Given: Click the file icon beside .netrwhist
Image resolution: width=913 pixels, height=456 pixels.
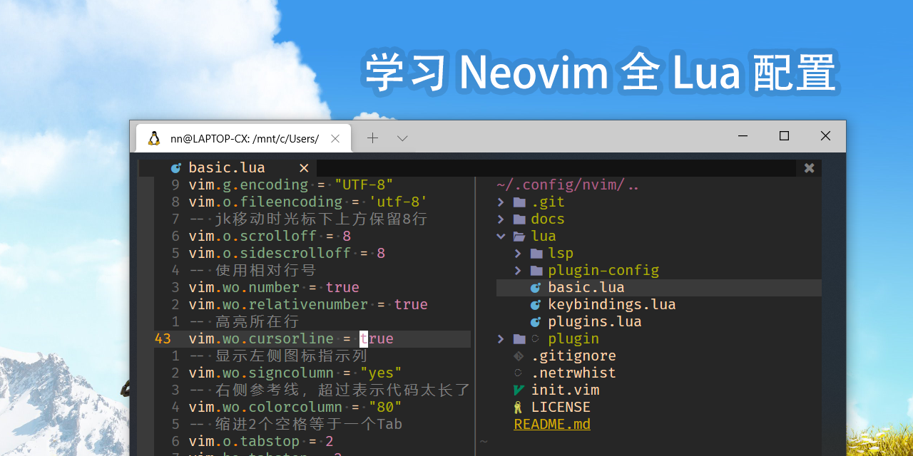Looking at the screenshot, I should (518, 373).
